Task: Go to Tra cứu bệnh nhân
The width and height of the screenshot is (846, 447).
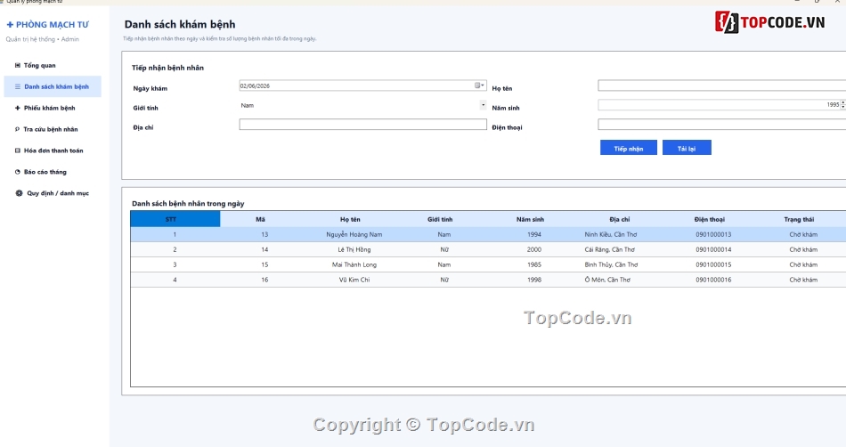Action: [x=53, y=129]
